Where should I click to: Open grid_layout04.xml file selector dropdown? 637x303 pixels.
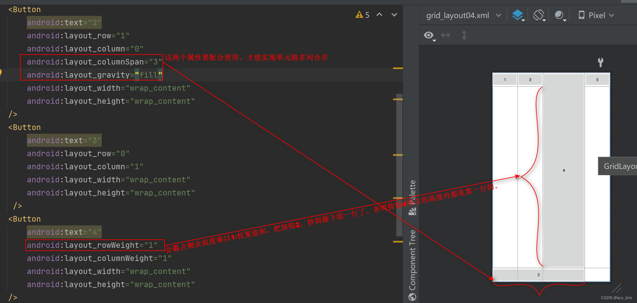[464, 15]
